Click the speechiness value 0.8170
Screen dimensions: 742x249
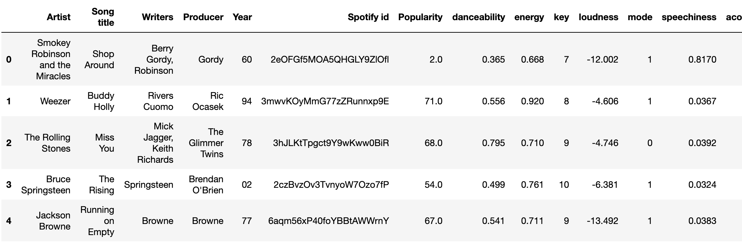coord(702,59)
